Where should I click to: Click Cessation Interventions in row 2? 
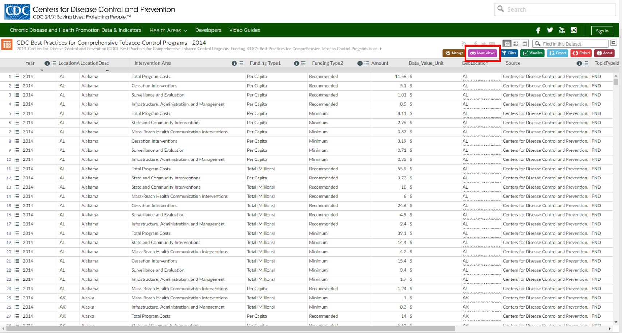[154, 86]
